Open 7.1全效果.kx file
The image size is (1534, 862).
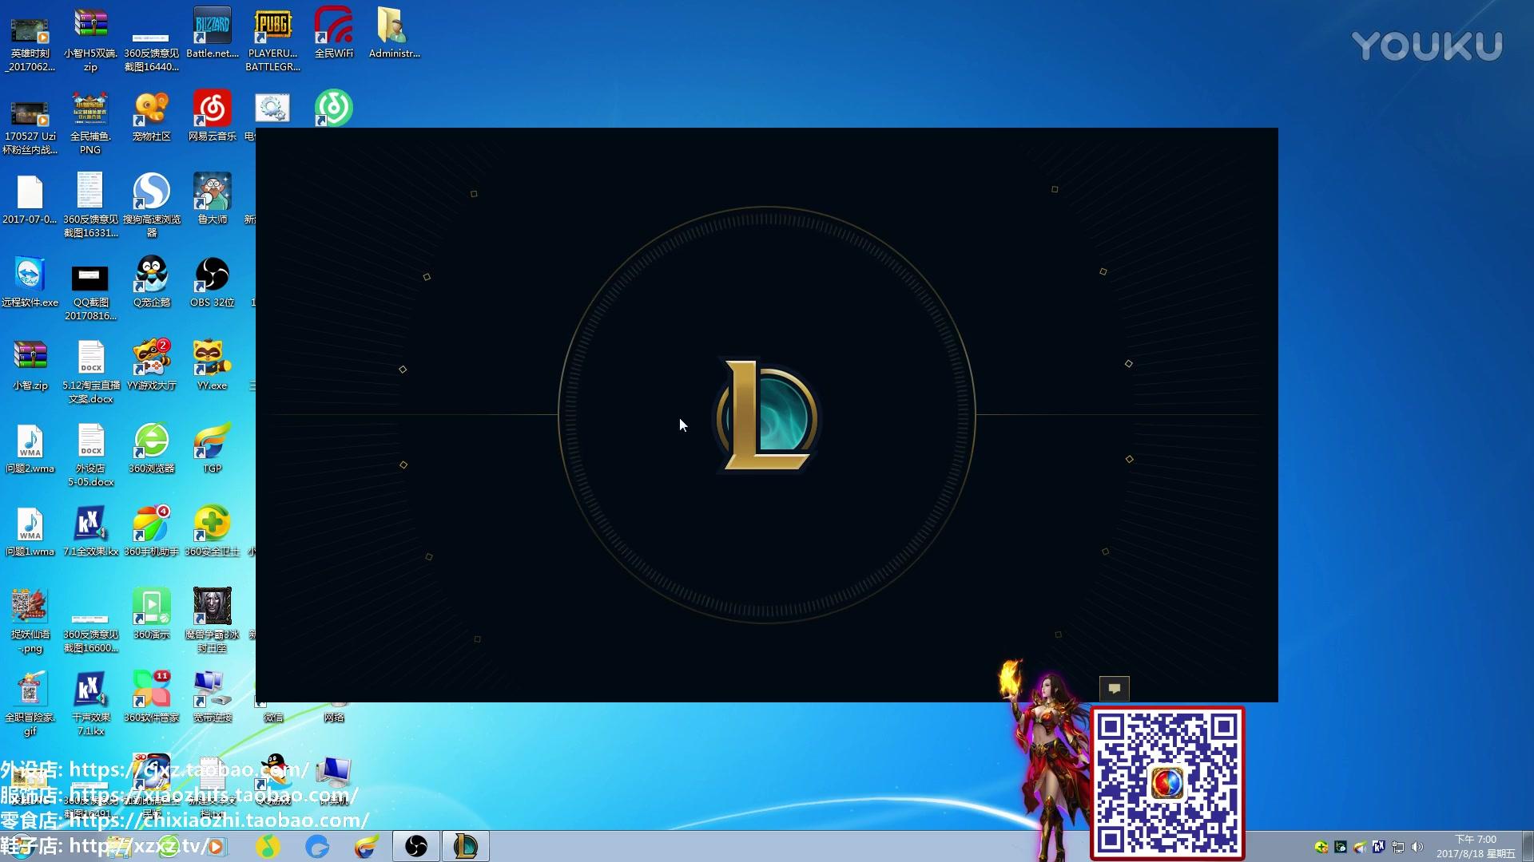click(90, 531)
